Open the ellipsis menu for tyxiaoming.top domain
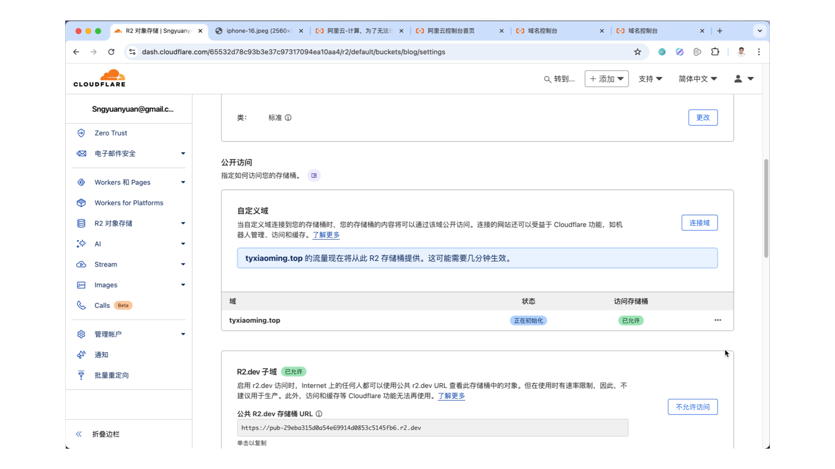Screen dimensions: 835x469 coord(718,320)
